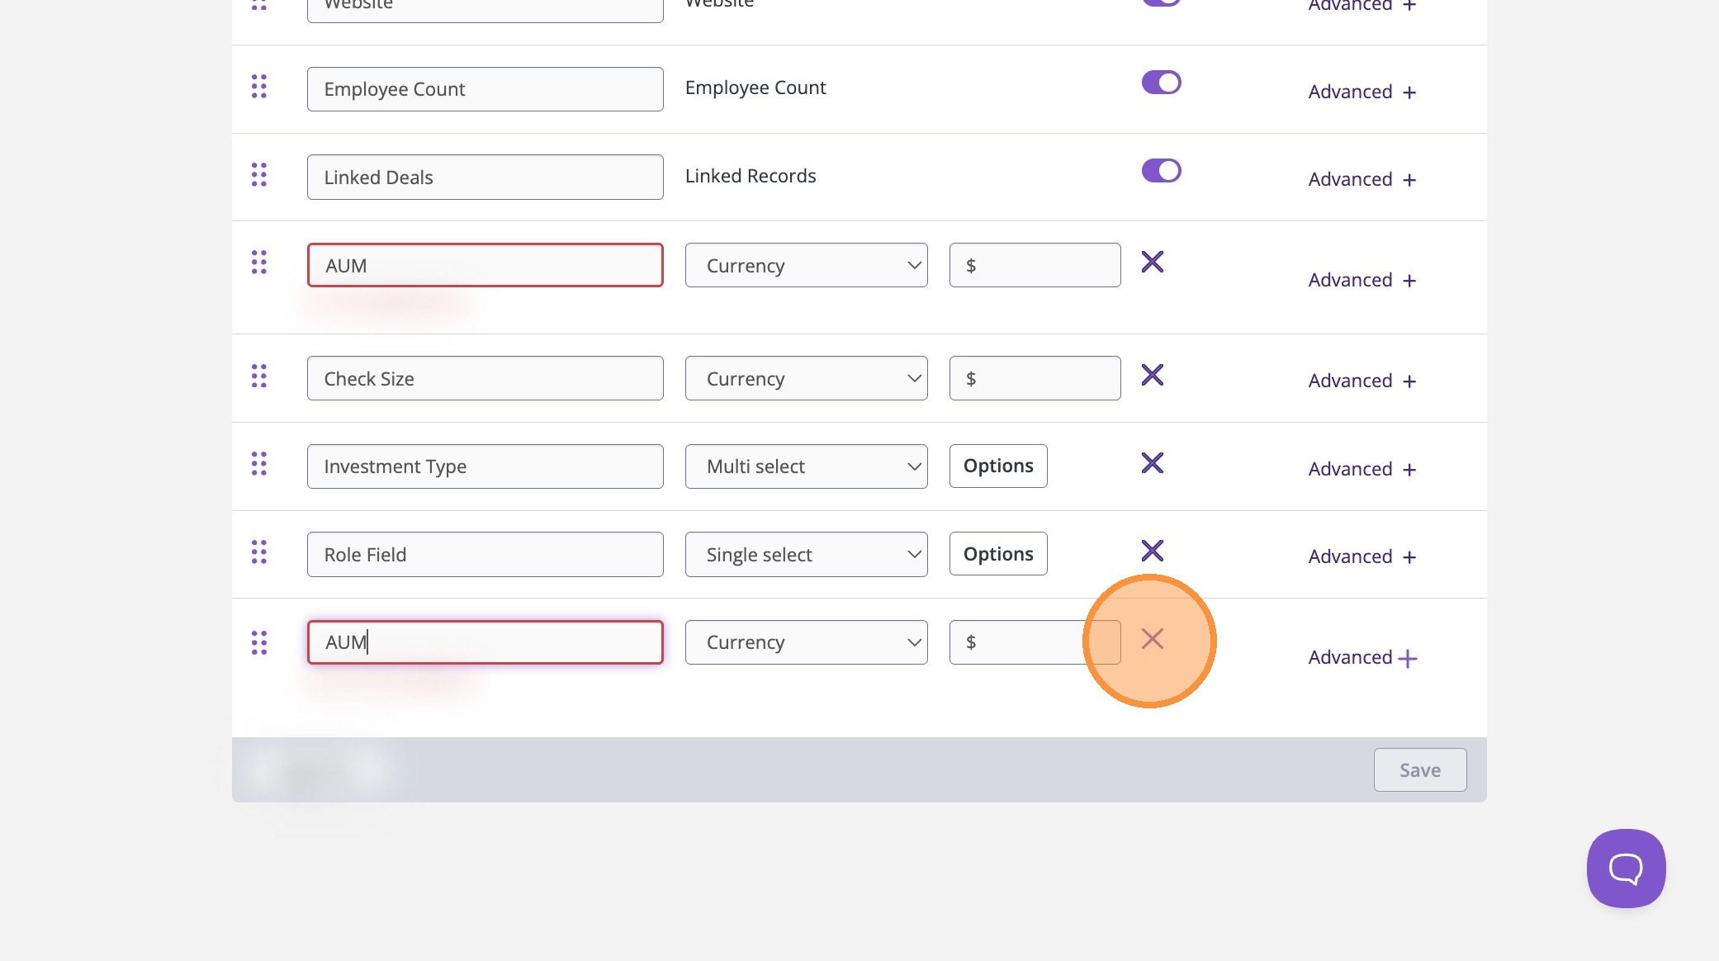Delete the Role Field row
The height and width of the screenshot is (961, 1719).
tap(1152, 551)
